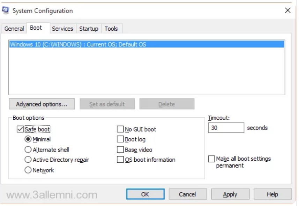Image resolution: width=299 pixels, height=206 pixels.
Task: Open the Services tab
Action: pyautogui.click(x=62, y=29)
